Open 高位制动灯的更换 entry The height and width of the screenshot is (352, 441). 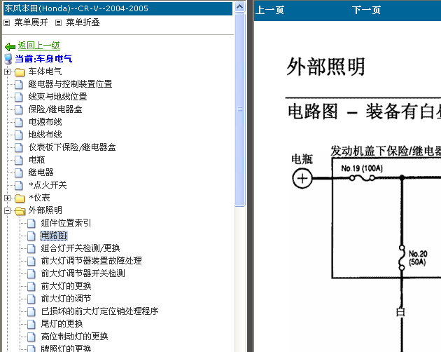pos(74,337)
